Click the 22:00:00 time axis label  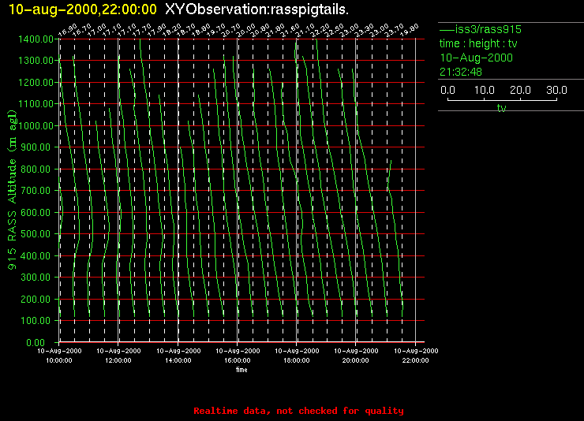[415, 360]
